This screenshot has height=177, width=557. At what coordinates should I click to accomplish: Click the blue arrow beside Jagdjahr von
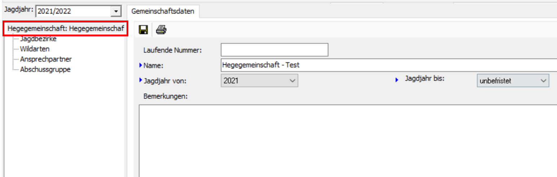[141, 81]
